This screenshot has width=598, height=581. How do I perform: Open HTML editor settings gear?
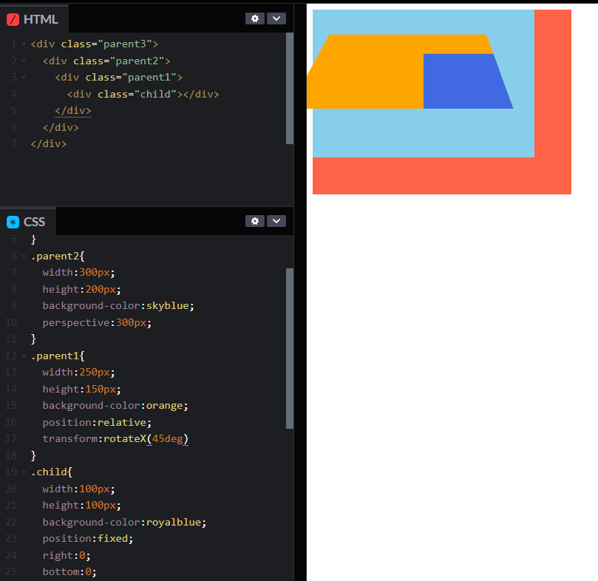pos(255,18)
